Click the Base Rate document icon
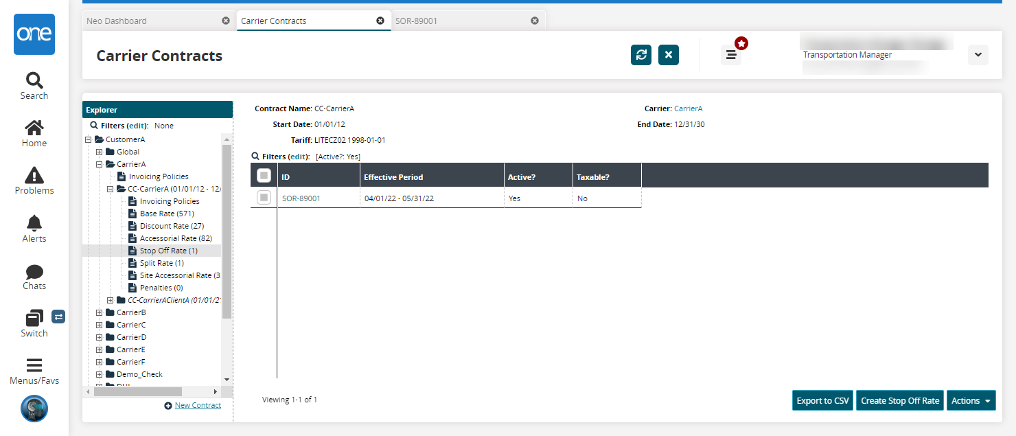 coord(133,214)
